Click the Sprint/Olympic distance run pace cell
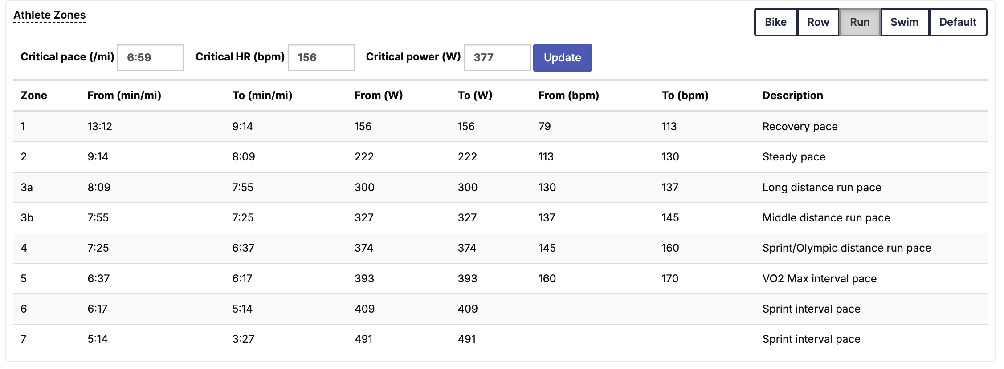The height and width of the screenshot is (369, 1004). pyautogui.click(x=847, y=248)
